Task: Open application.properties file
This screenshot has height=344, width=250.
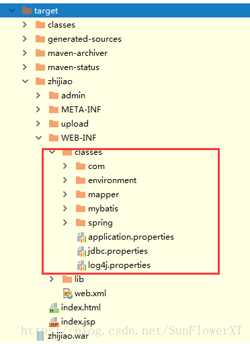Action: coord(131,237)
